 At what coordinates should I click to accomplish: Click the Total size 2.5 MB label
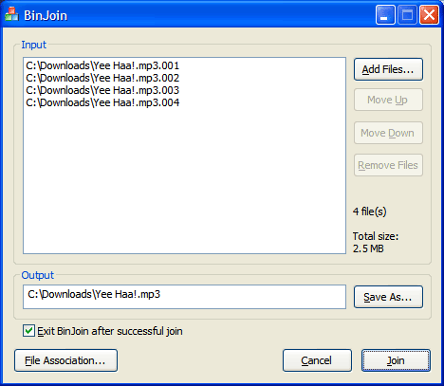click(376, 243)
